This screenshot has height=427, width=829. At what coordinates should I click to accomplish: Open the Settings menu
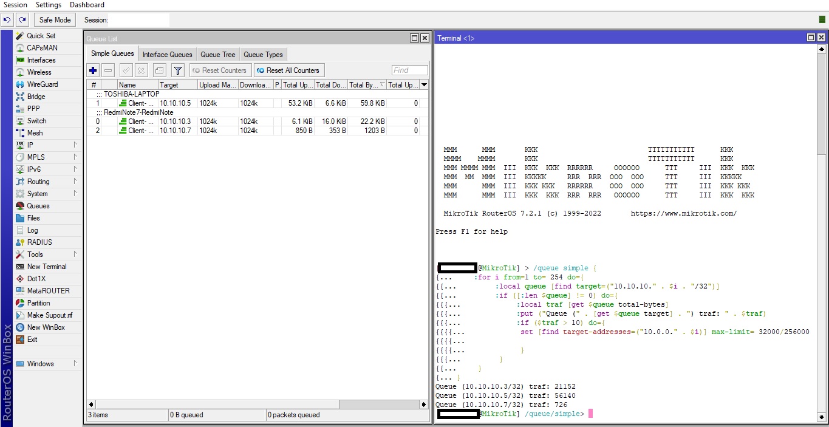[x=48, y=5]
